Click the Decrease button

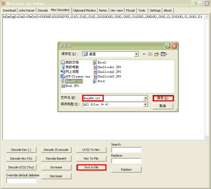[x=56, y=176]
